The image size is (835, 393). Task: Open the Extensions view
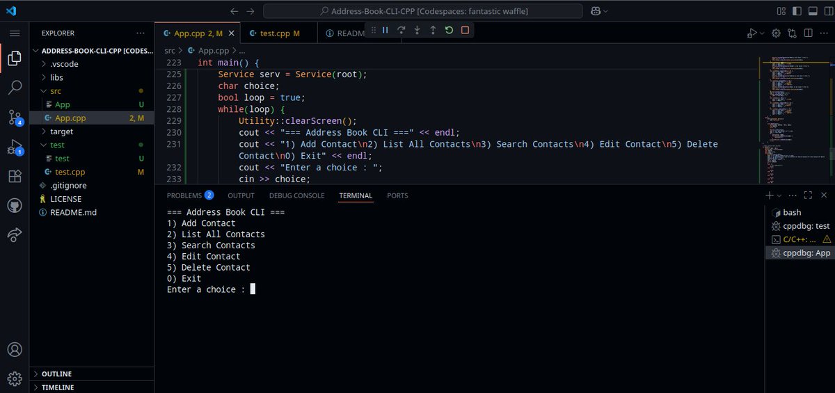[x=15, y=177]
